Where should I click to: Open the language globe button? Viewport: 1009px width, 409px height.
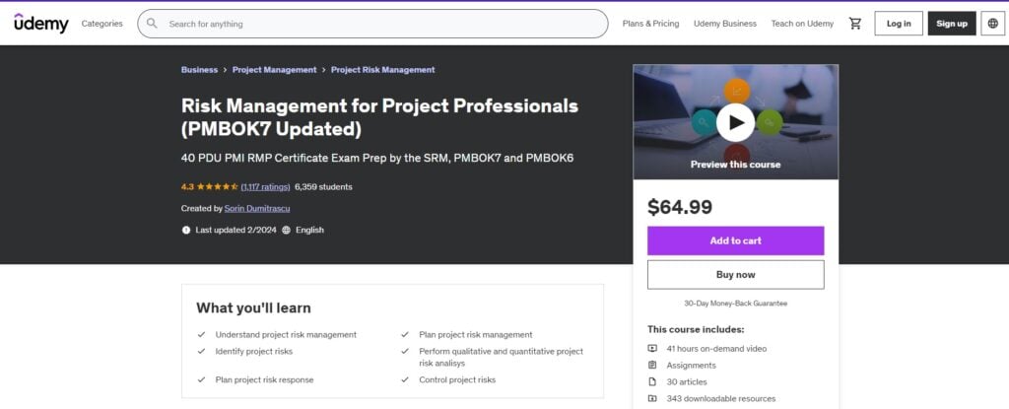pos(993,24)
